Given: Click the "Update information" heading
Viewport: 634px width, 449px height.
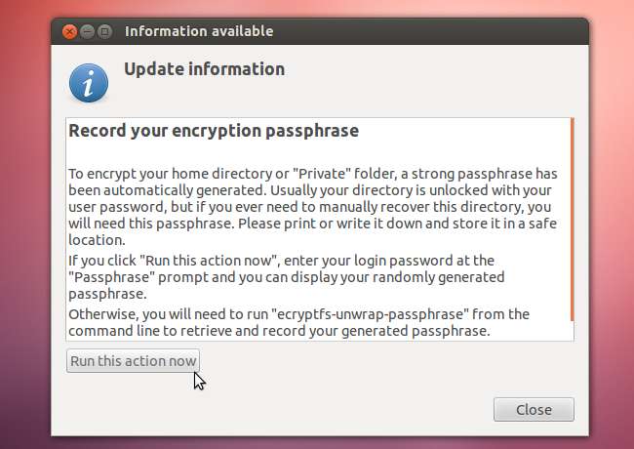Looking at the screenshot, I should click(x=204, y=69).
